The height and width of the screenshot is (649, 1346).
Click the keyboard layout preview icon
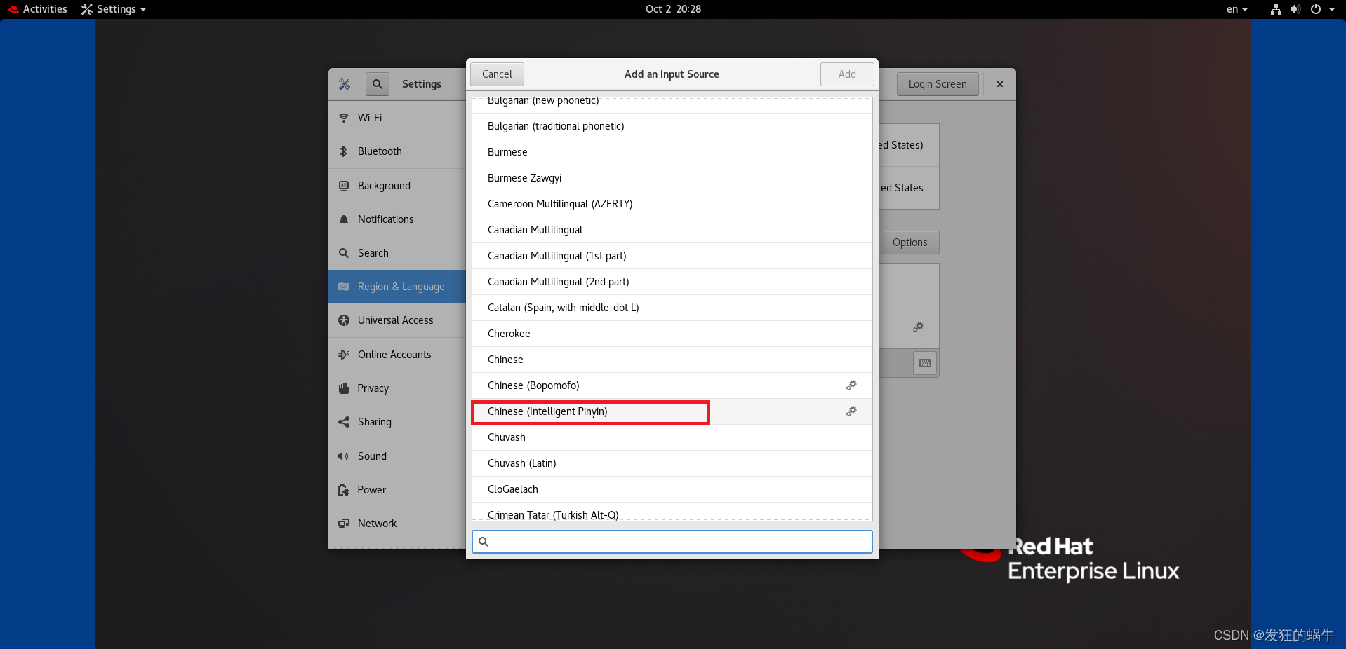924,363
